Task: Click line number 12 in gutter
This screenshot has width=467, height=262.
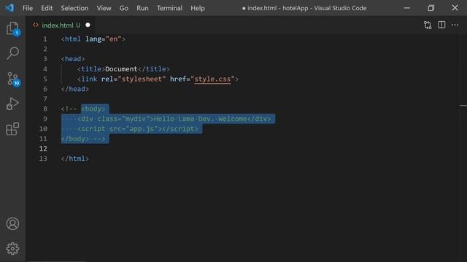Action: (43, 148)
